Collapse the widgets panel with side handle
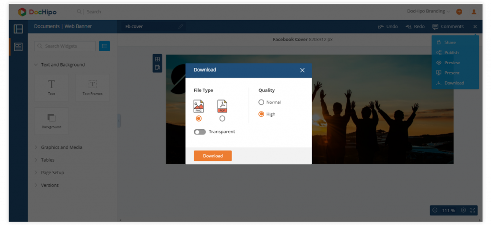Image resolution: width=491 pixels, height=225 pixels. pos(119,121)
